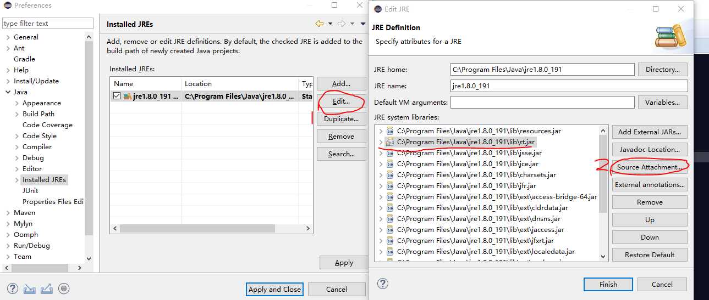Image resolution: width=709 pixels, height=300 pixels.
Task: Select Code Coverage in the tree
Action: point(47,125)
